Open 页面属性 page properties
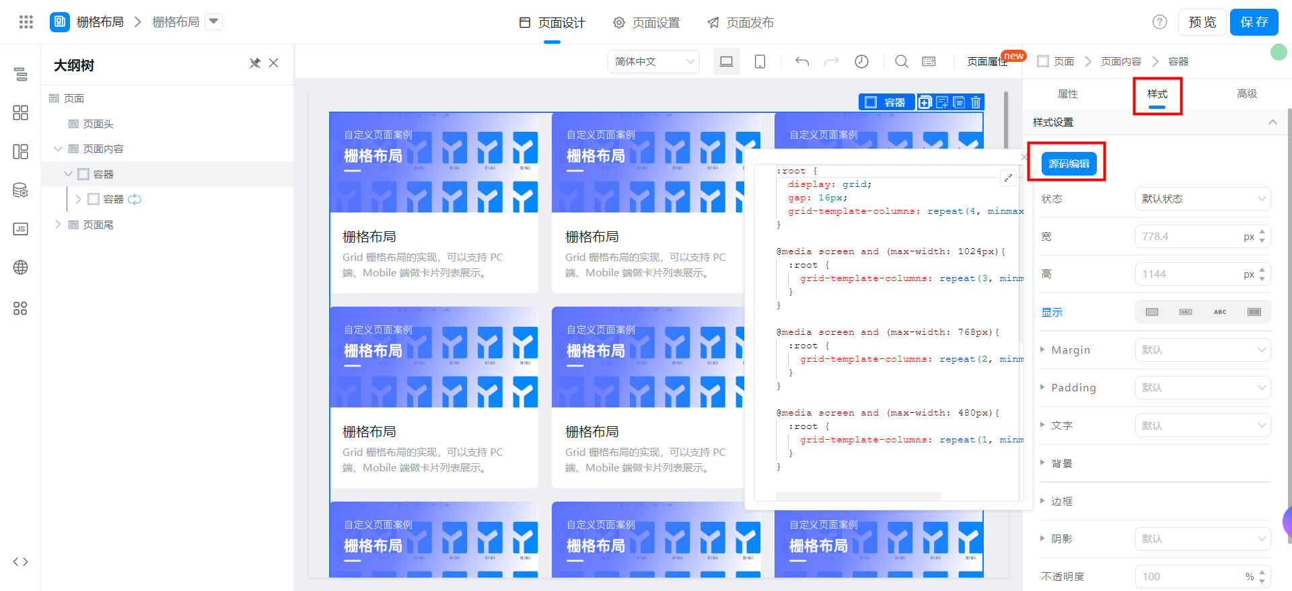This screenshot has height=591, width=1292. (987, 61)
